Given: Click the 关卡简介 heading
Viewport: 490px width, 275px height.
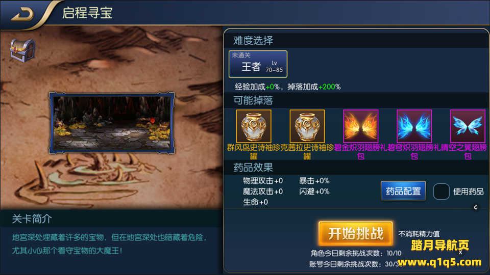Looking at the screenshot, I should point(32,219).
